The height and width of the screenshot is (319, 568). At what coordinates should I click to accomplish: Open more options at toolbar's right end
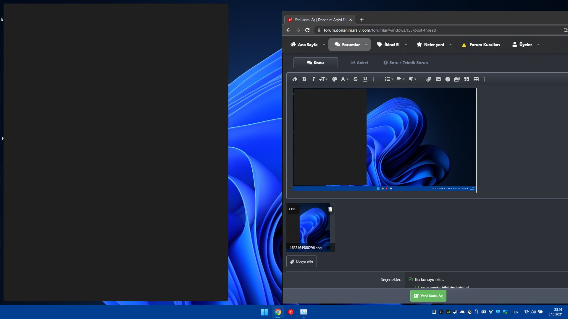coord(484,79)
